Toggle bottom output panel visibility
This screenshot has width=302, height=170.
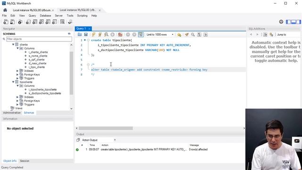click(294, 22)
